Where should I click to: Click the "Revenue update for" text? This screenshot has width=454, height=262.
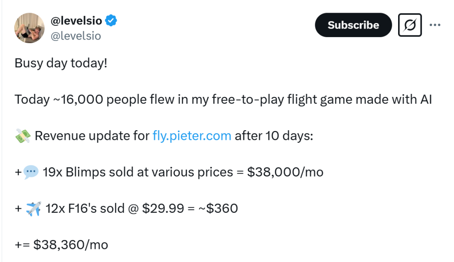click(92, 136)
